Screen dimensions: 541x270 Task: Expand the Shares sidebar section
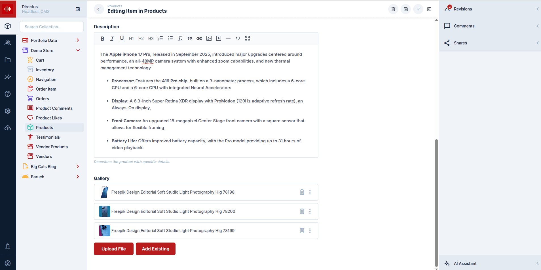coord(490,43)
